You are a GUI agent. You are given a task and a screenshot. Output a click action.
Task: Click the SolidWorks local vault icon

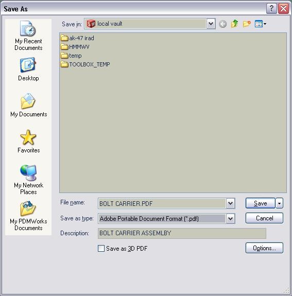pyautogui.click(x=91, y=24)
